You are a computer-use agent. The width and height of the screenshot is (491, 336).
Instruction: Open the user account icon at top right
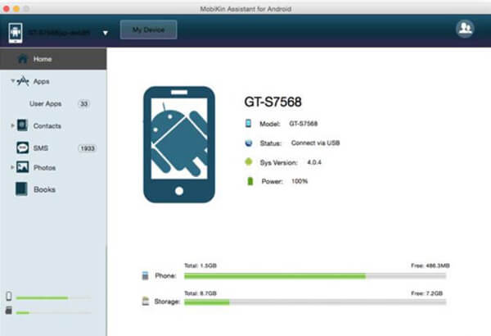pos(465,29)
